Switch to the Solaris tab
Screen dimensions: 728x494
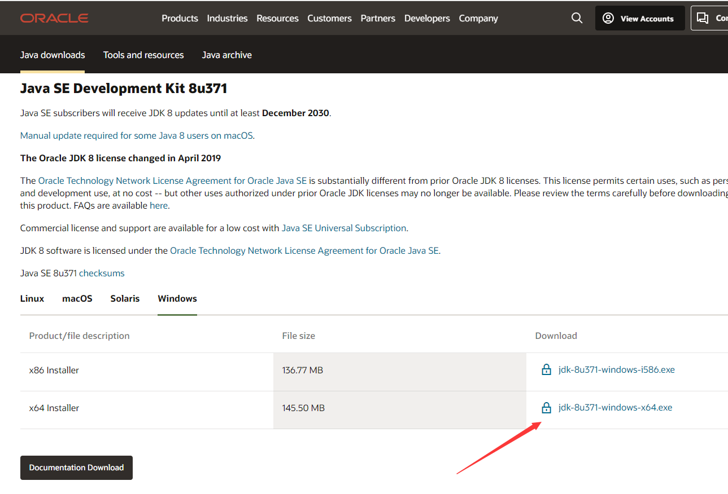125,298
